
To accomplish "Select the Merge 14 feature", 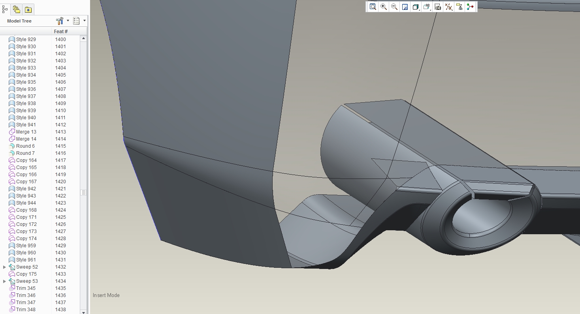I will [26, 139].
